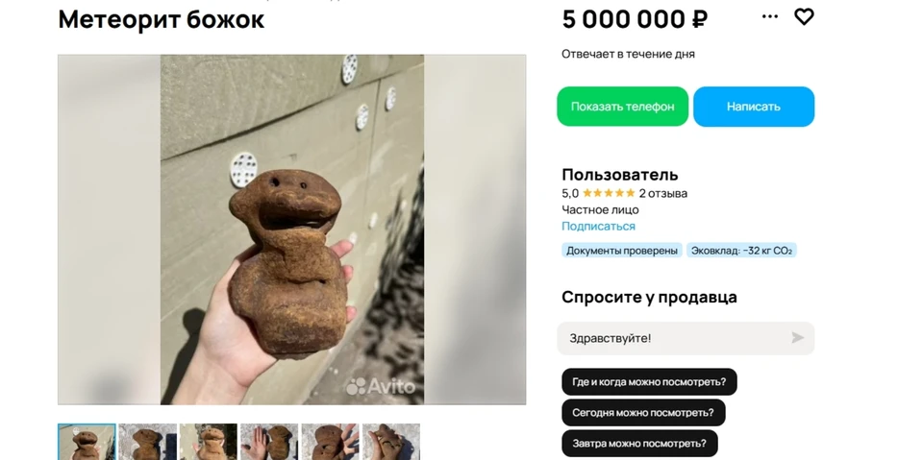Select 'Завтра можно посмотреть?' quick question
923x460 pixels.
pos(640,443)
